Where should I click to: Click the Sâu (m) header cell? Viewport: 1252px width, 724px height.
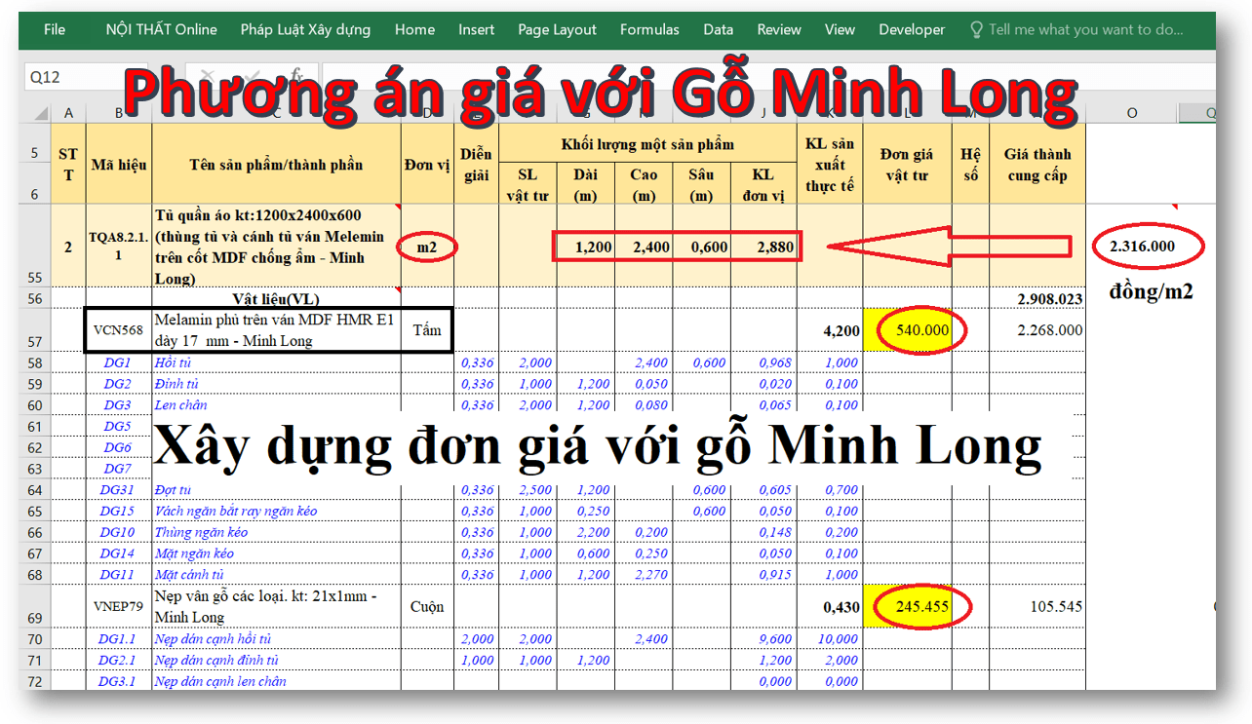tap(702, 184)
